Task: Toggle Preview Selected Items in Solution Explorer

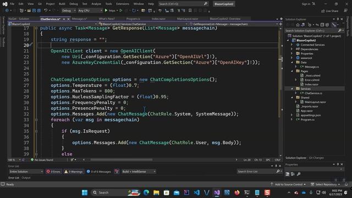Action: click(x=334, y=25)
